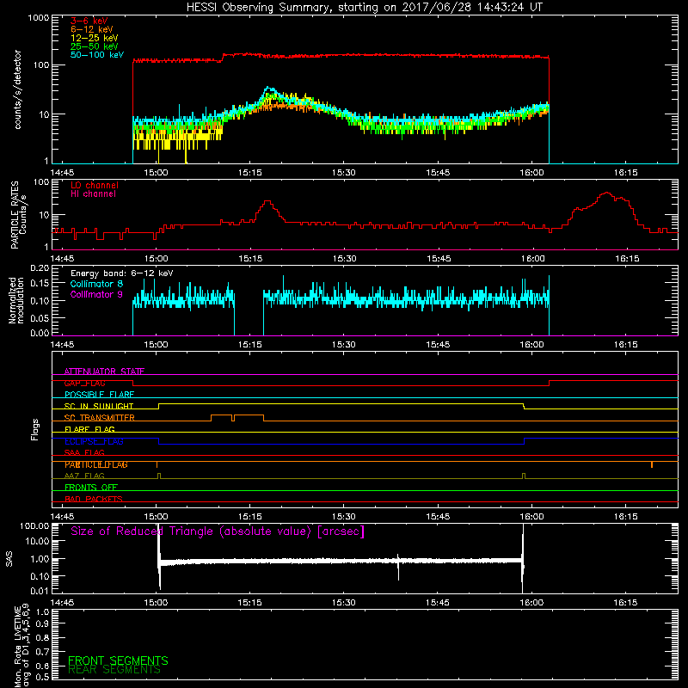
Task: Click the 14:45 time label under the counts plot
Action: pos(62,173)
